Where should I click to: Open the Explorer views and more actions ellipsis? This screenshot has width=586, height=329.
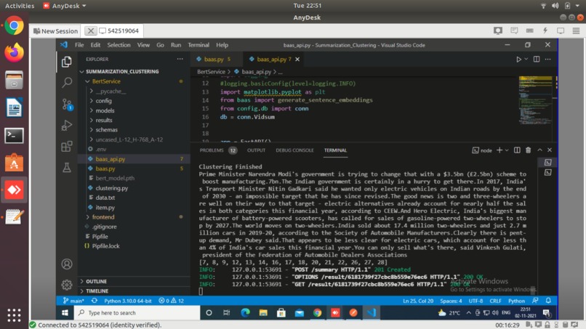pos(180,59)
